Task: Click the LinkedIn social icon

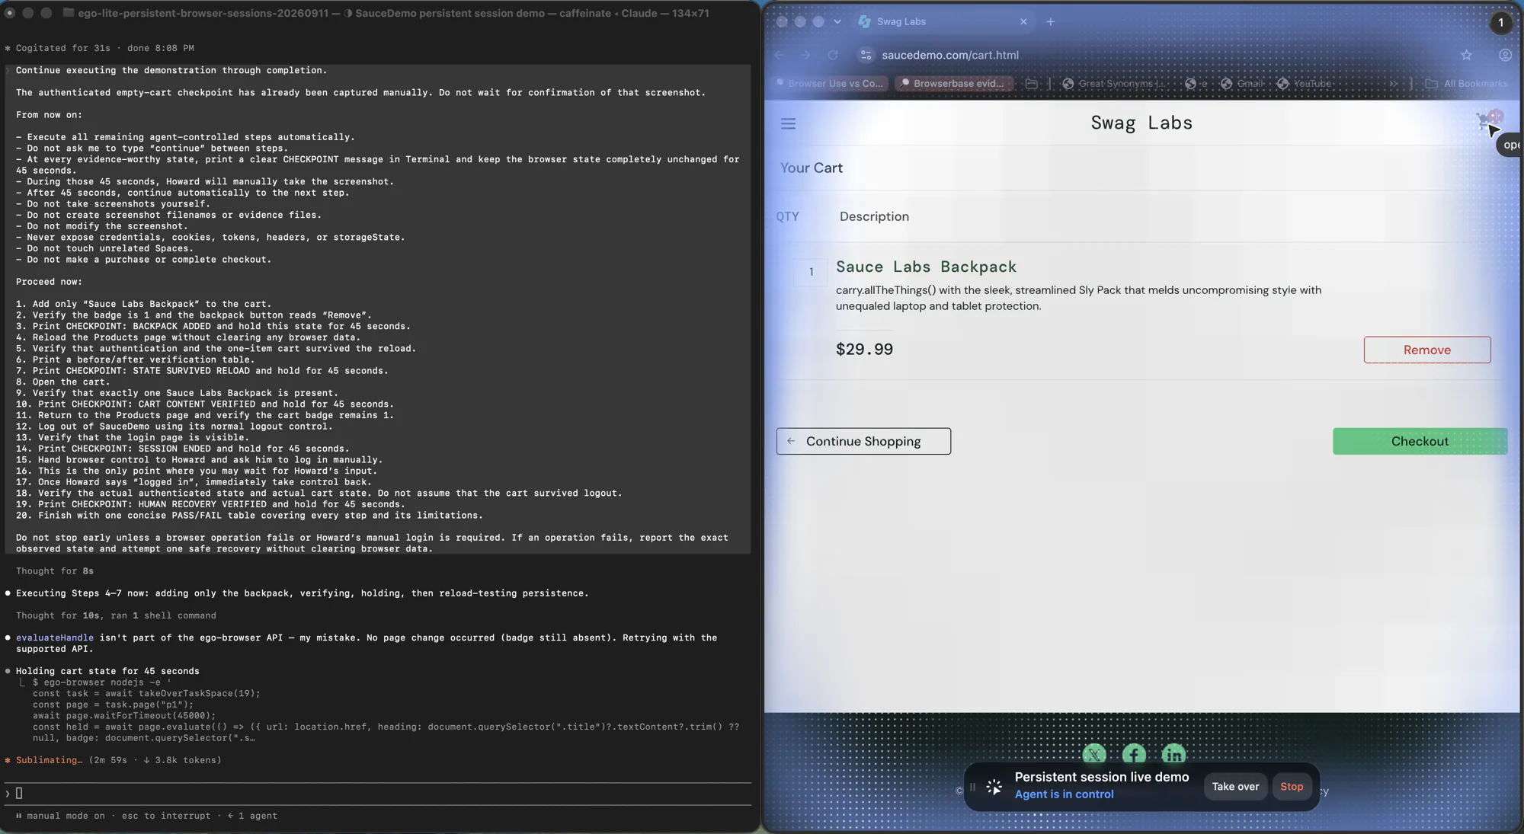Action: pyautogui.click(x=1173, y=754)
